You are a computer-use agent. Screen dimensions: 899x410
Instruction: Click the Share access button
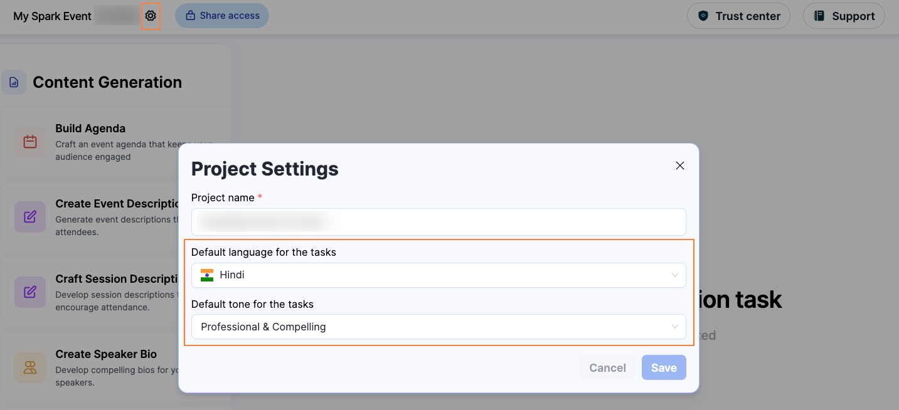click(x=222, y=16)
